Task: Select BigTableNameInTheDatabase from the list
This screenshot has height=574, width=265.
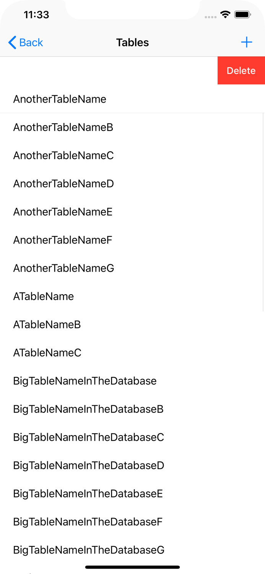Action: coord(85,381)
